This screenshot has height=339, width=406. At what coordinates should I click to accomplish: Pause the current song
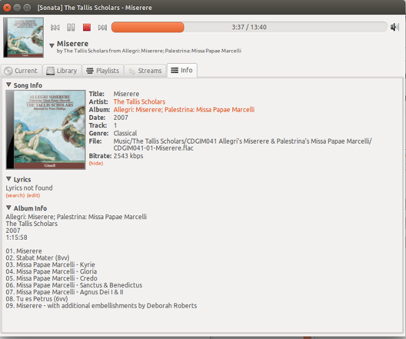coord(71,27)
